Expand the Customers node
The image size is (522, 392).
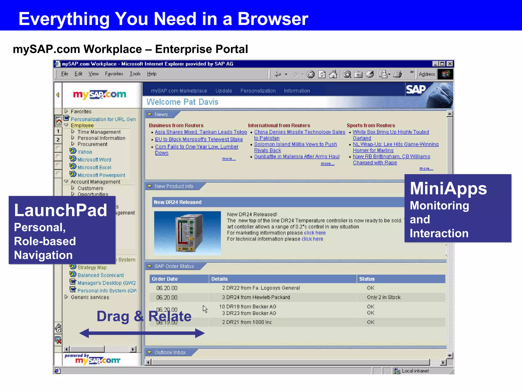[73, 188]
